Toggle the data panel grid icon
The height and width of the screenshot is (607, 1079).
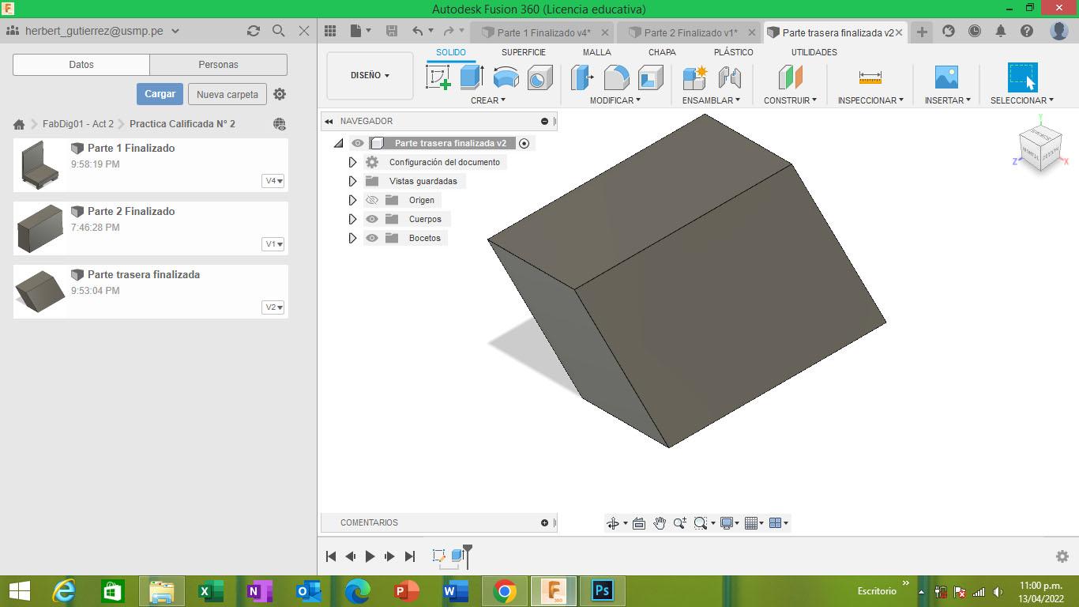tap(330, 31)
